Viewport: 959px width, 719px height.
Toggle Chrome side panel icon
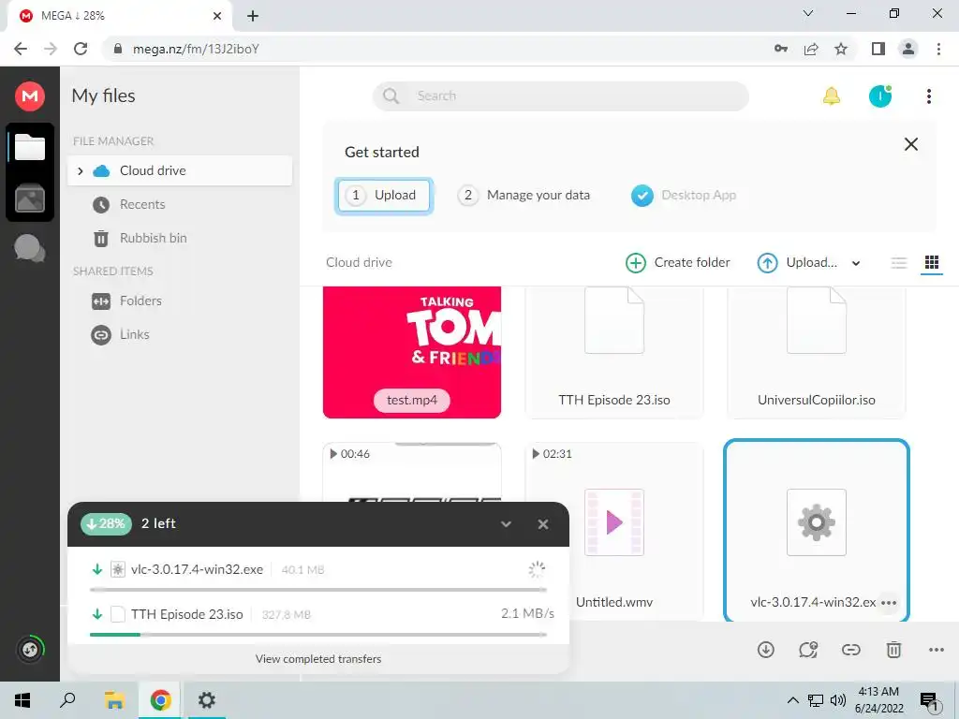click(x=878, y=49)
